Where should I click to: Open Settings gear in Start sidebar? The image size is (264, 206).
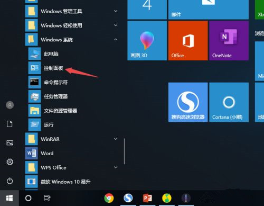coord(10,162)
